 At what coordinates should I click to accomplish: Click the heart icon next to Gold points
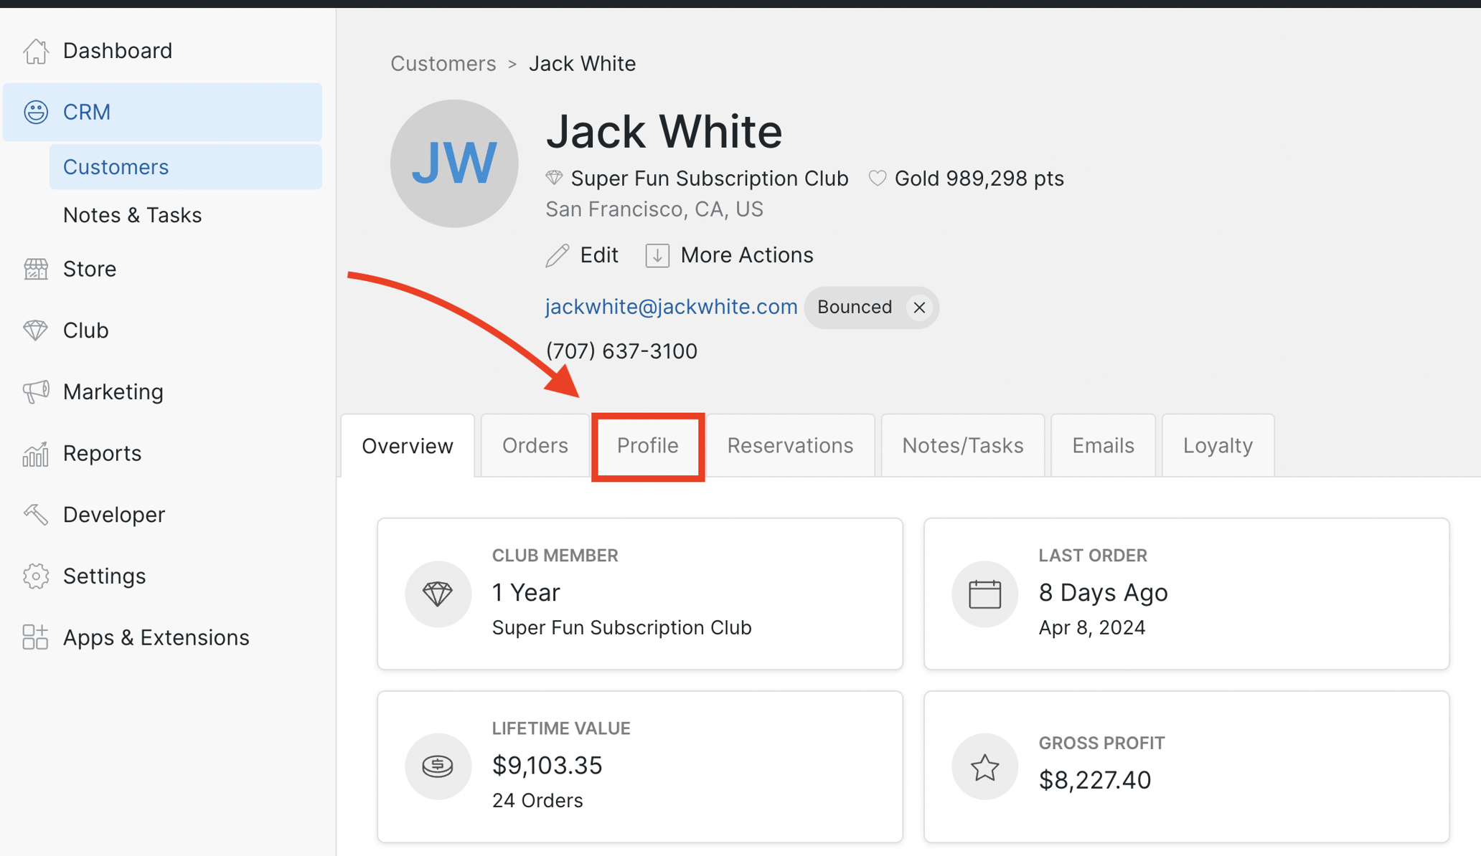pyautogui.click(x=878, y=178)
